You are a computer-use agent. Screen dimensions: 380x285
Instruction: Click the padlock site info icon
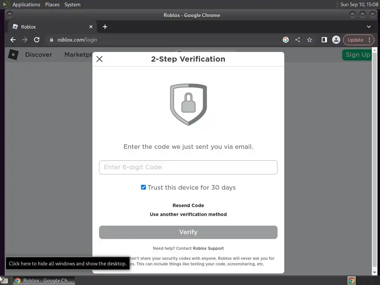click(51, 40)
